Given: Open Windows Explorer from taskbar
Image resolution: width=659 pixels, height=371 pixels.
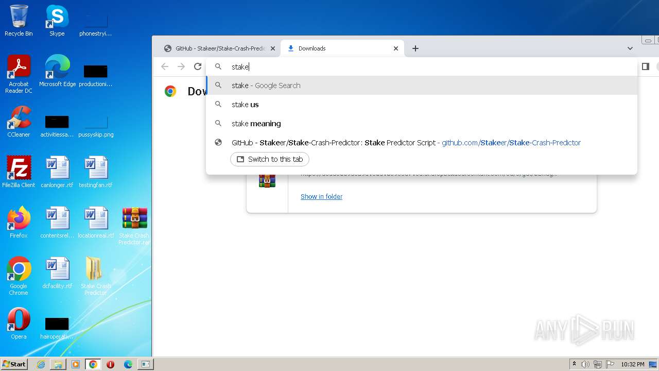Looking at the screenshot, I should [58, 364].
